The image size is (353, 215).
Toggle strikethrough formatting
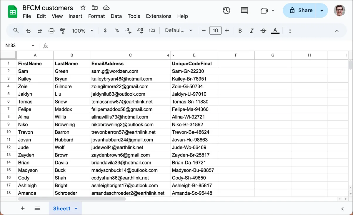(x=263, y=31)
